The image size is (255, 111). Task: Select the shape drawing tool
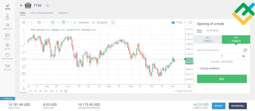tap(24, 67)
